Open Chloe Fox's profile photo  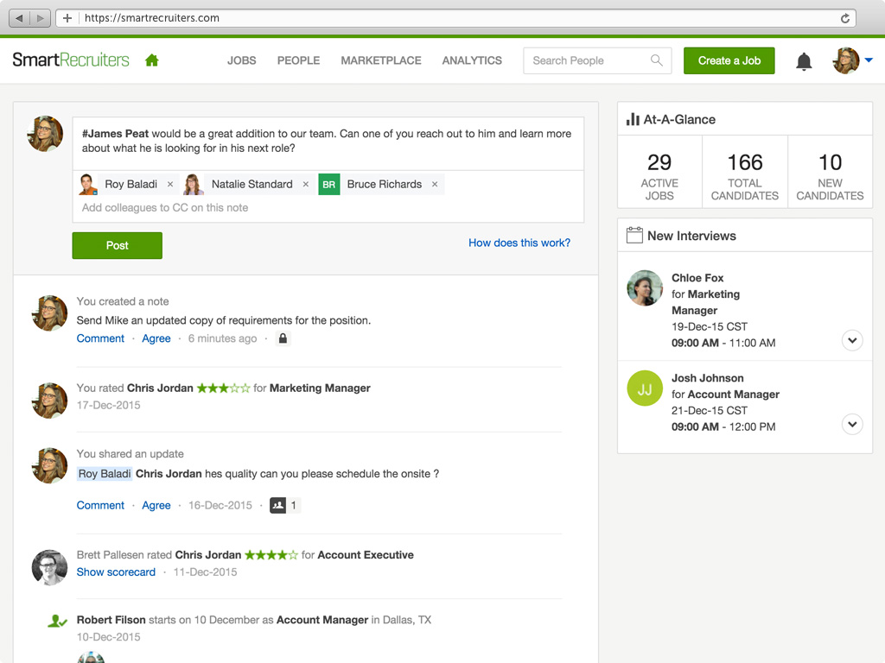tap(645, 287)
